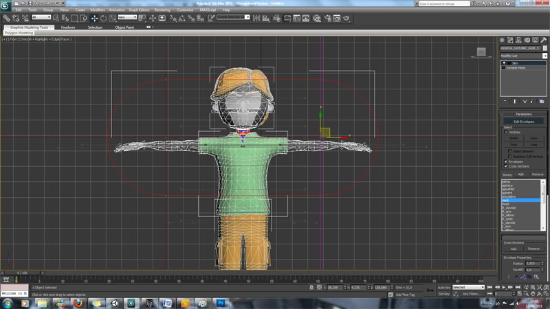550x309 pixels.
Task: Select the Move transform tool
Action: point(94,18)
